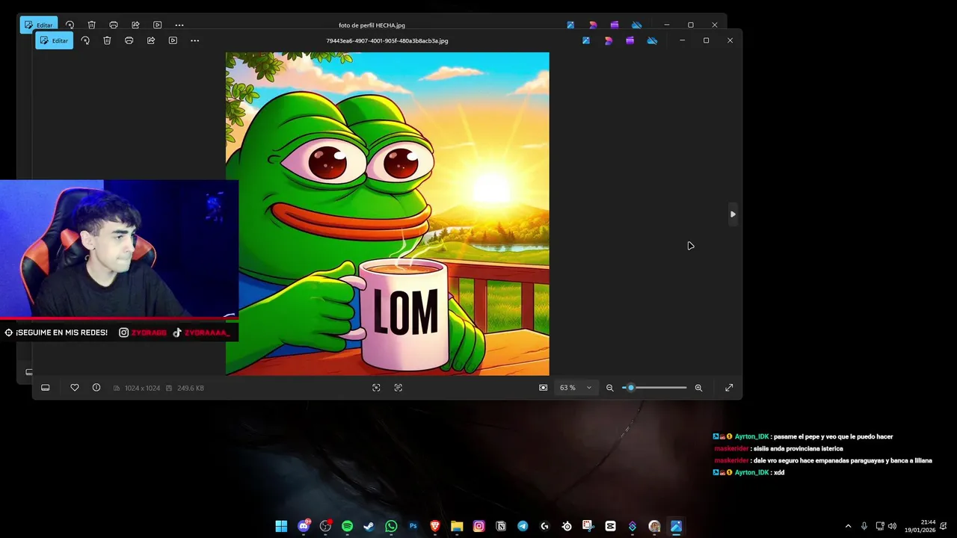This screenshot has width=957, height=538.
Task: Open Telegram from the taskbar
Action: [523, 526]
